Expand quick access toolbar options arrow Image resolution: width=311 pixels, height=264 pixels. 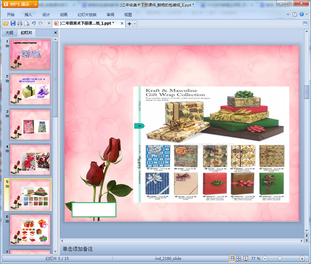(49, 23)
